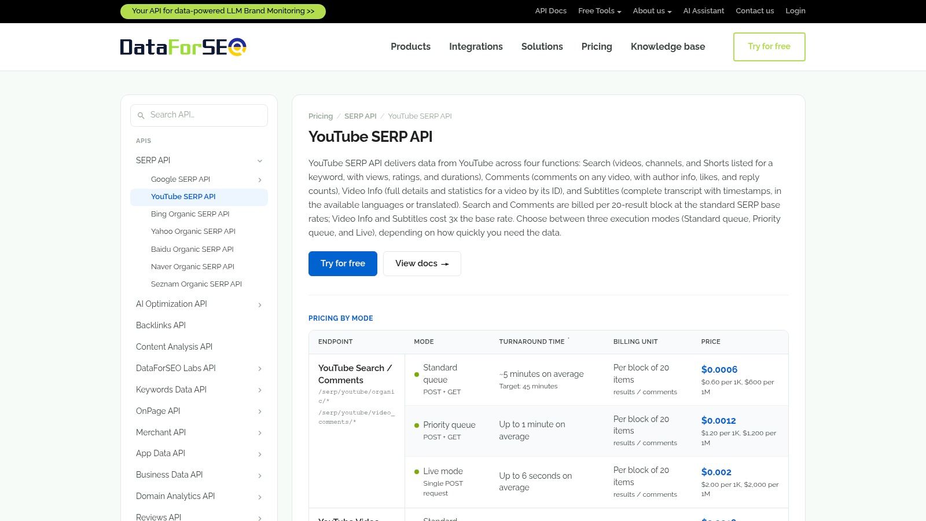This screenshot has width=926, height=521.
Task: Expand OnPage API chevron
Action: point(260,412)
